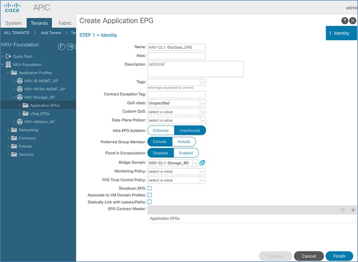This screenshot has width=358, height=262.
Task: Set Flood in Encapsulation to Disabled
Action: click(x=160, y=153)
